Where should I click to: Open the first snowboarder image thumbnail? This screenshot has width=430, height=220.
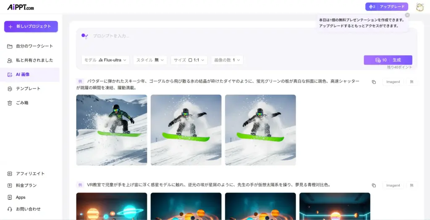click(x=112, y=130)
